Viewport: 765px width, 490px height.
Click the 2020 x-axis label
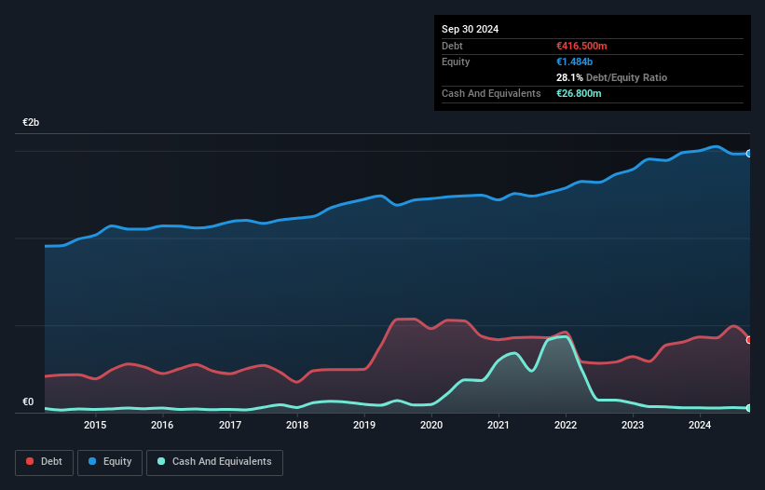(431, 425)
